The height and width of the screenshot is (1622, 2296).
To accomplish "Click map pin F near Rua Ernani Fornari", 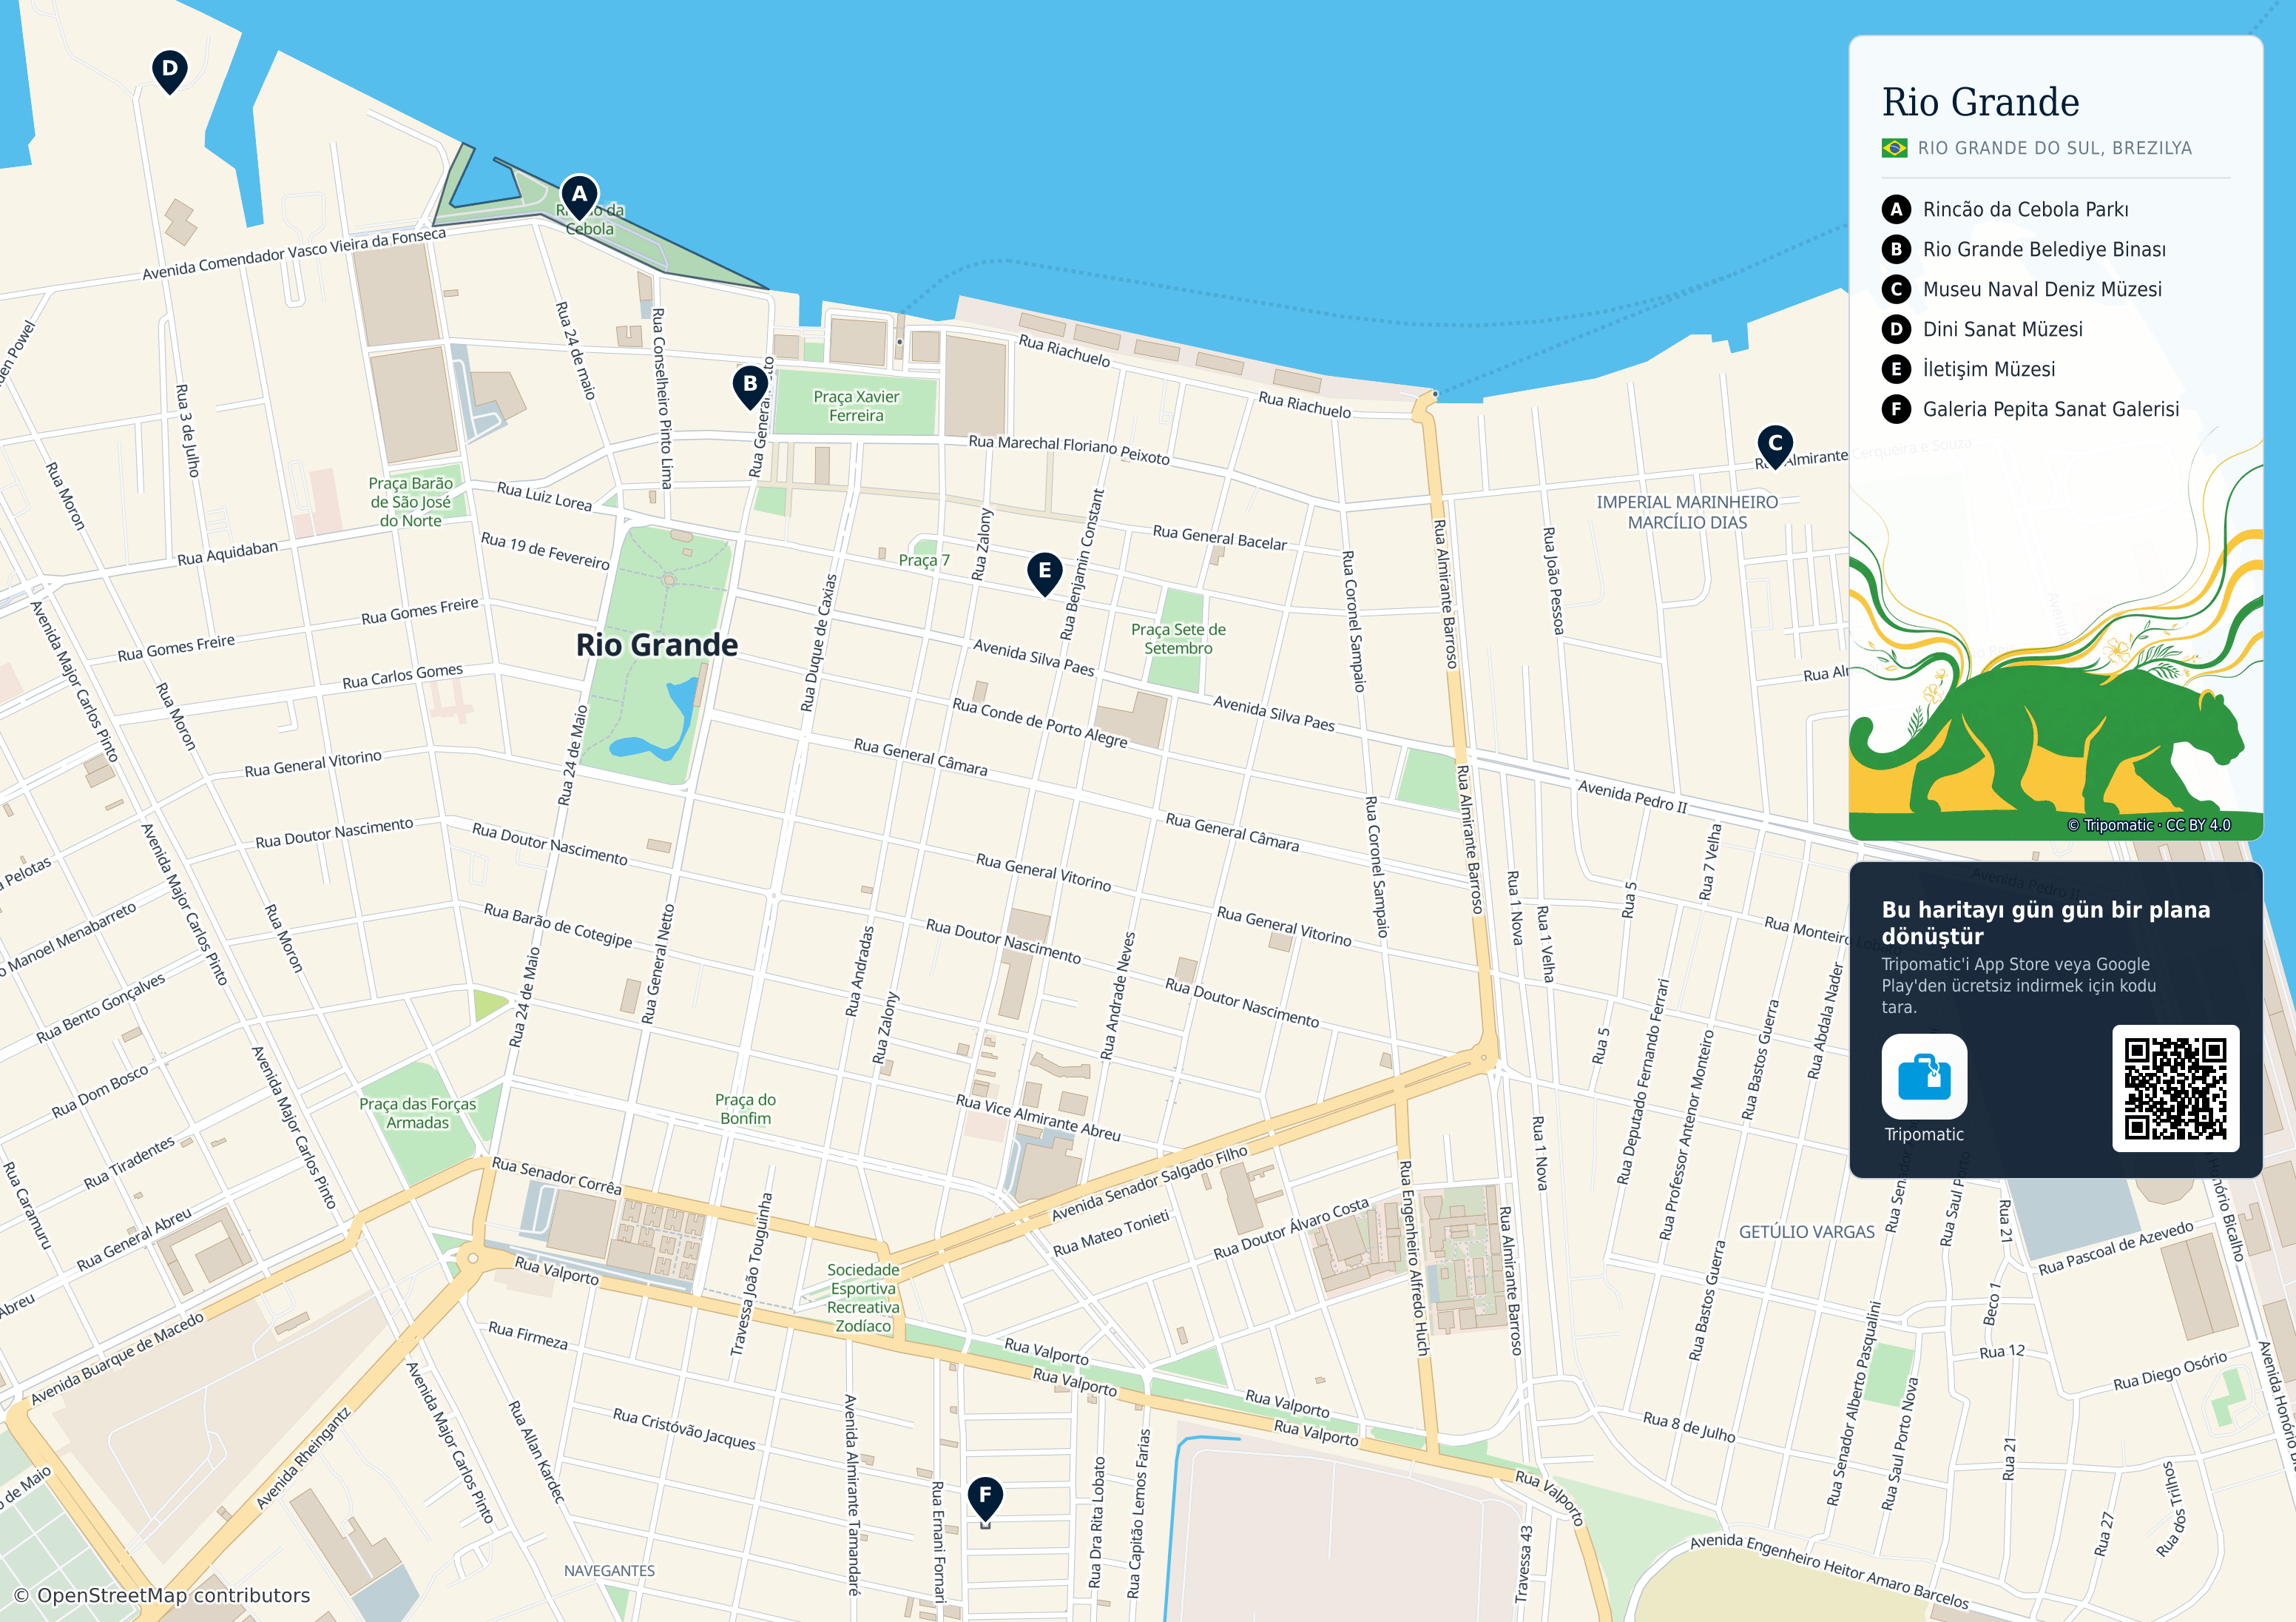I will click(x=985, y=1498).
